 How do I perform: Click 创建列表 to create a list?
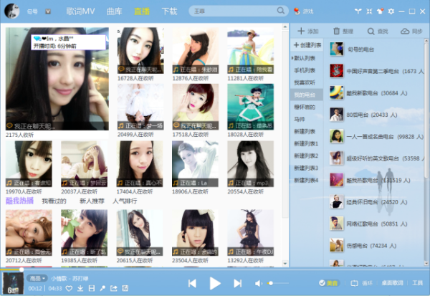pyautogui.click(x=307, y=45)
